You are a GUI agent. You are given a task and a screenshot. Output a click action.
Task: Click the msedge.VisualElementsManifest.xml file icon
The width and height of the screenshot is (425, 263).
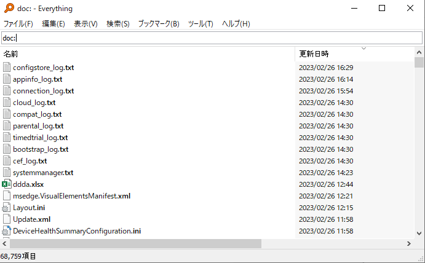7,196
